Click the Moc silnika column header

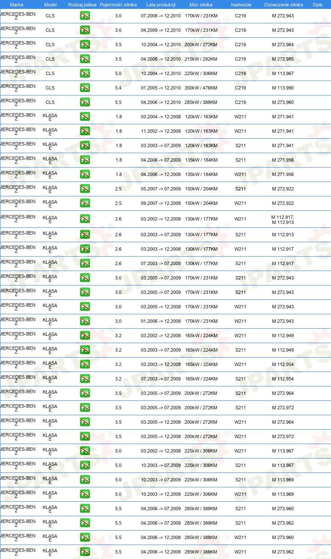pyautogui.click(x=201, y=5)
